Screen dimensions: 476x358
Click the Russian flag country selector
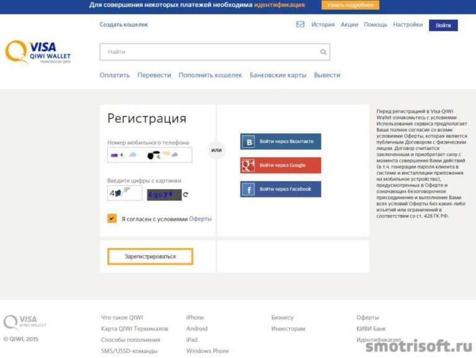114,155
